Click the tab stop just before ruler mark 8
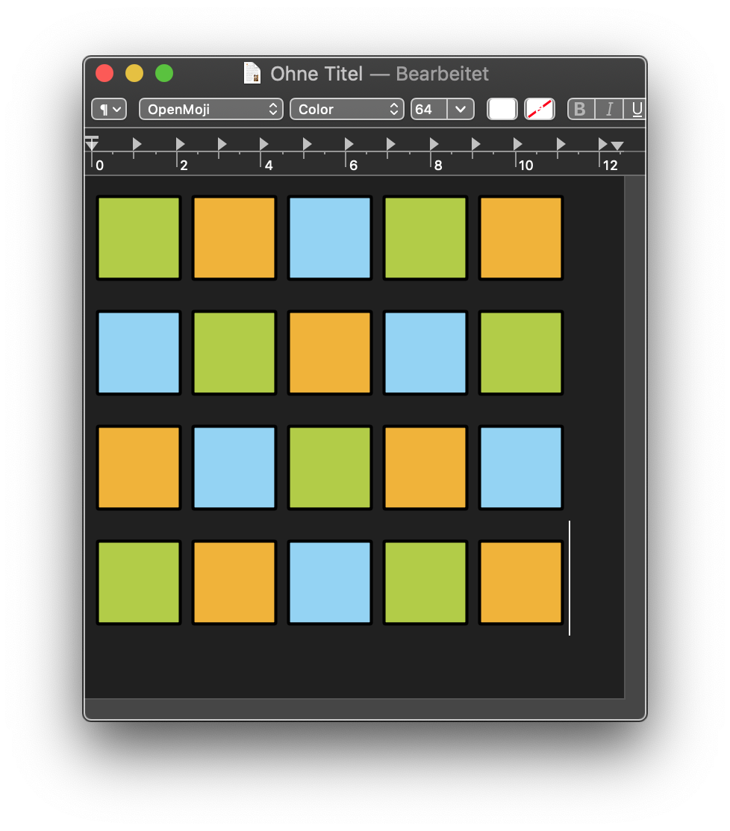This screenshot has height=831, width=730. point(434,144)
